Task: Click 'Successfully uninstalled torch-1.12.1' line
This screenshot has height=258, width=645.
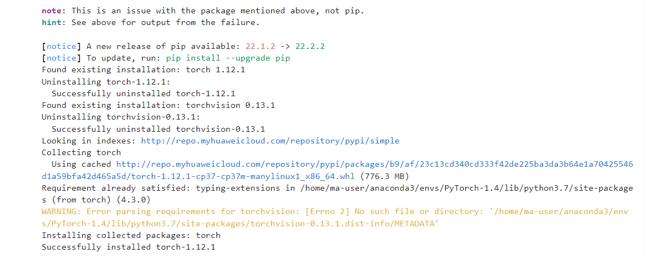Action: 143,93
